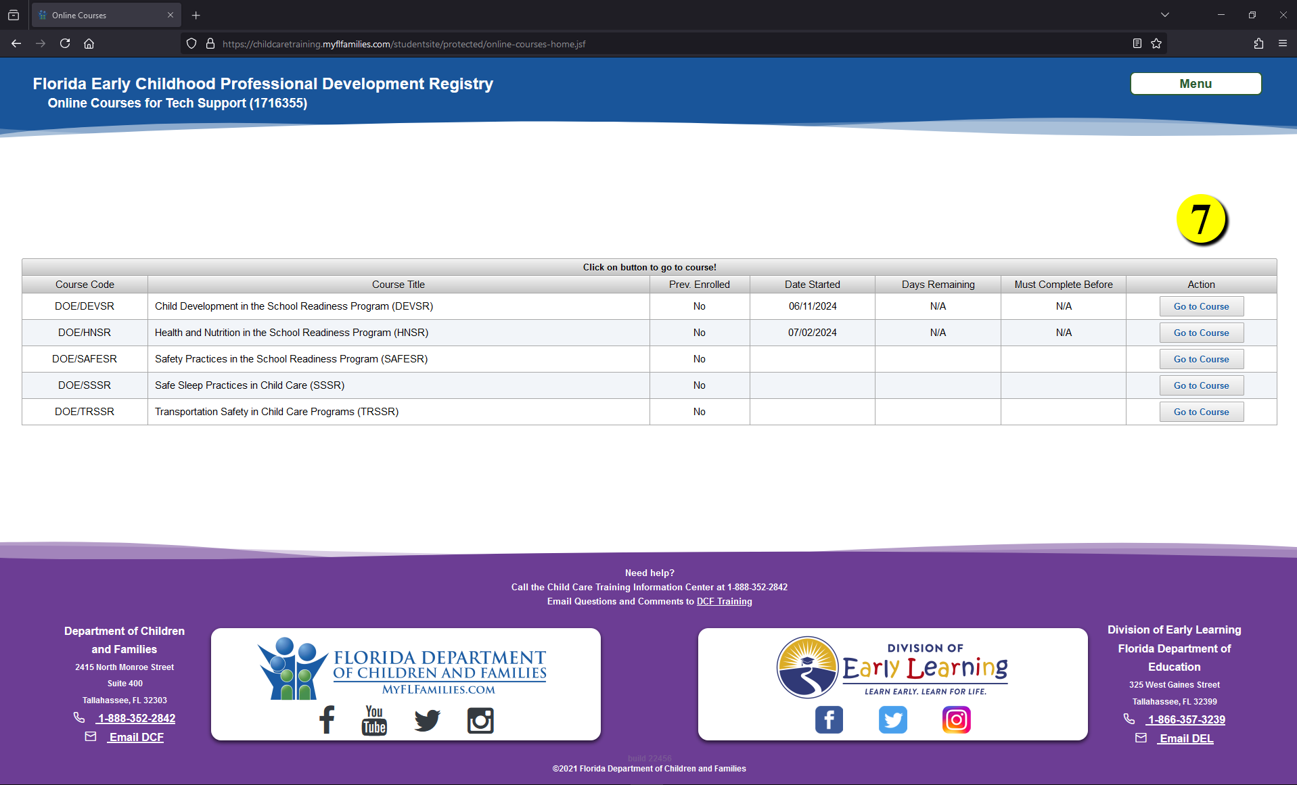This screenshot has width=1297, height=785.
Task: Go to Course for DOE/HNSR
Action: [1201, 333]
